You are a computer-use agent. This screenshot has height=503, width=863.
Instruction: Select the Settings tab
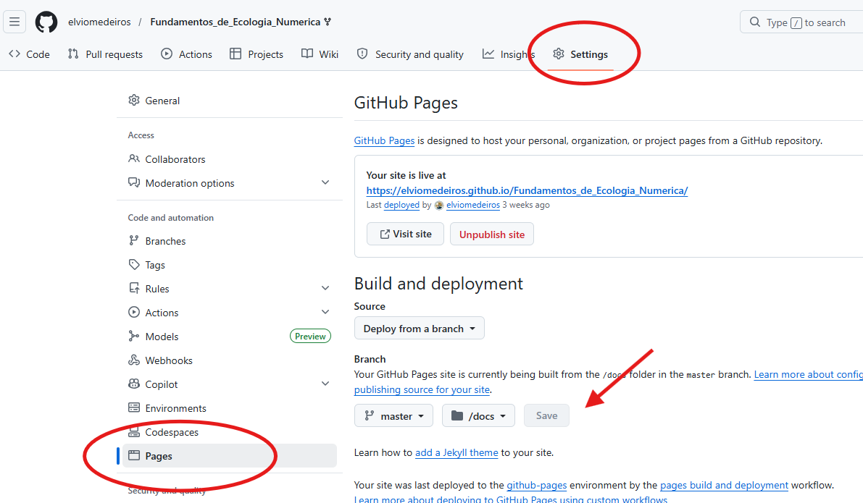pos(580,54)
